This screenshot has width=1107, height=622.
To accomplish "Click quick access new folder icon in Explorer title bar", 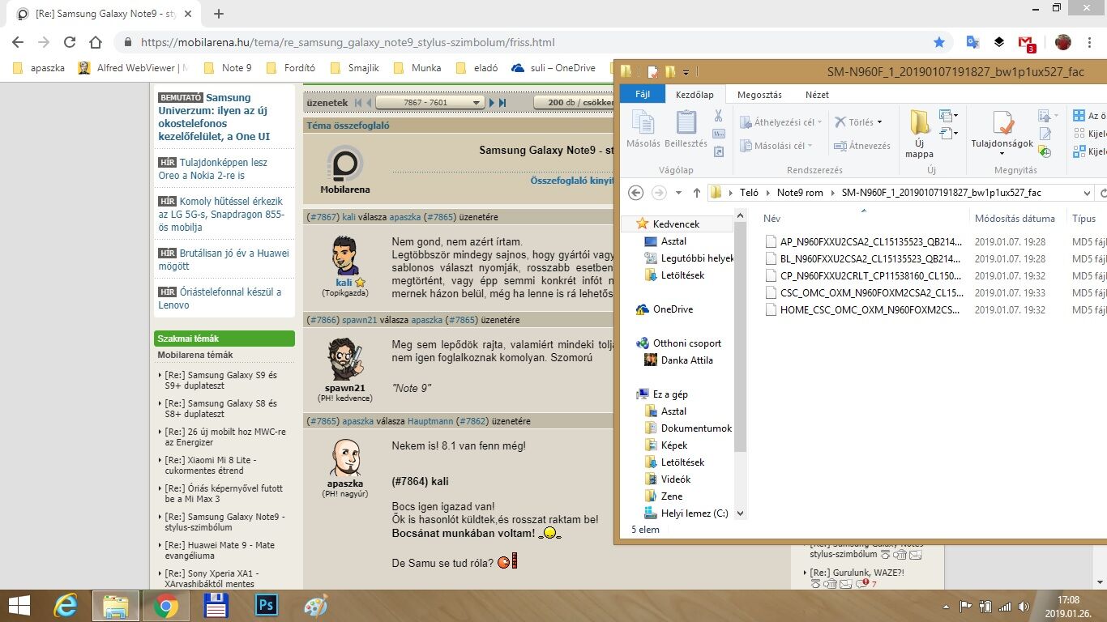I will click(x=670, y=71).
